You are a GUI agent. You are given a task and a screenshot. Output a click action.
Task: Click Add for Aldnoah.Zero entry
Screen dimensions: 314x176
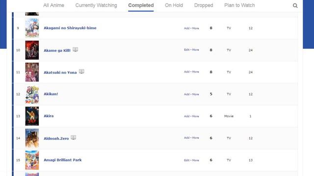[186, 138]
